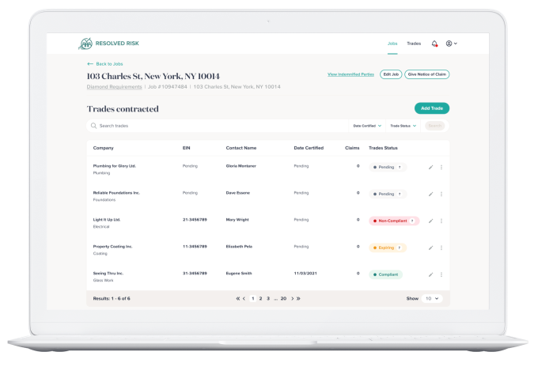
Task: Edit Reliable Foundations Inc. row
Action: click(x=430, y=194)
